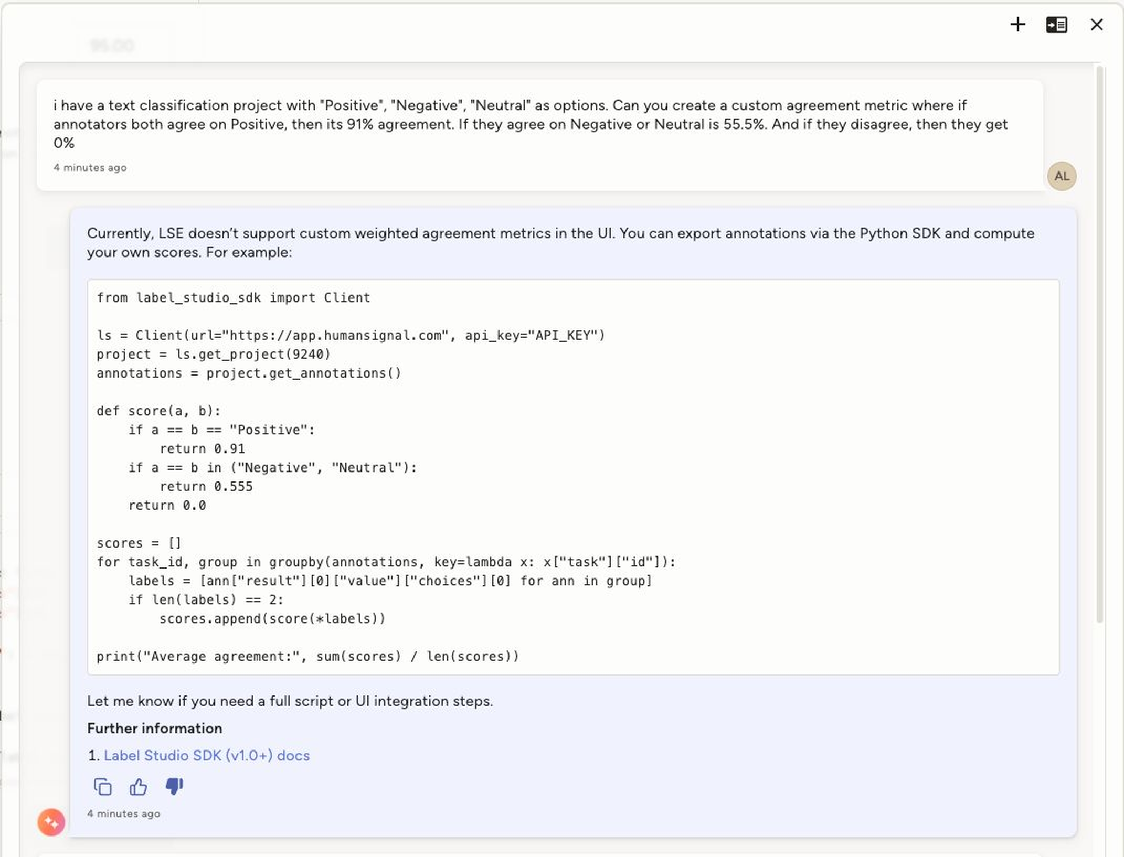Click the 'from label_studio_sdk import Client' line
The height and width of the screenshot is (857, 1124).
233,297
